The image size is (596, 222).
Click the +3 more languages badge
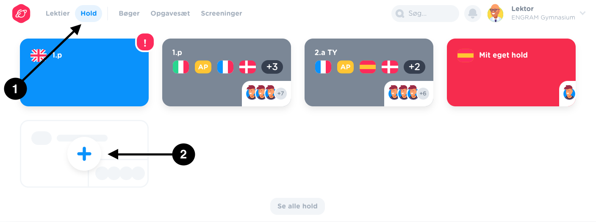pyautogui.click(x=272, y=67)
